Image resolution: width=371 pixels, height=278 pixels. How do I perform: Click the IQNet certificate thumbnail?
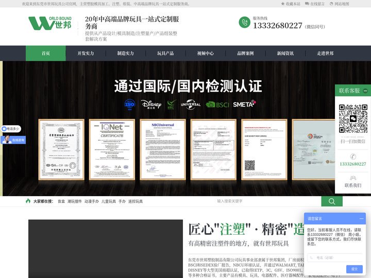click(x=112, y=150)
